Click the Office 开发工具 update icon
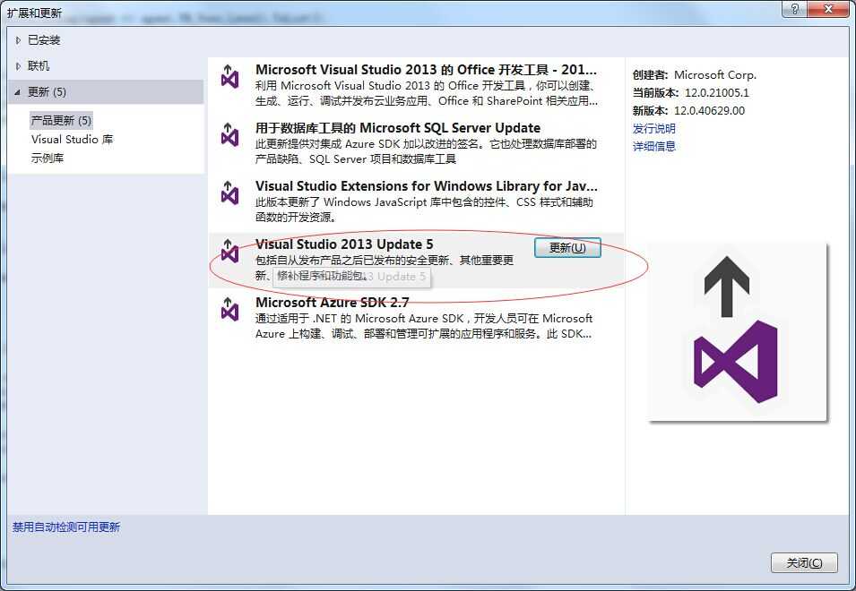 coord(229,77)
